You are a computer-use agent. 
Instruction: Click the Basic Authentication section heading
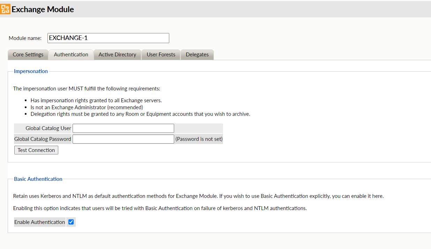pos(38,179)
